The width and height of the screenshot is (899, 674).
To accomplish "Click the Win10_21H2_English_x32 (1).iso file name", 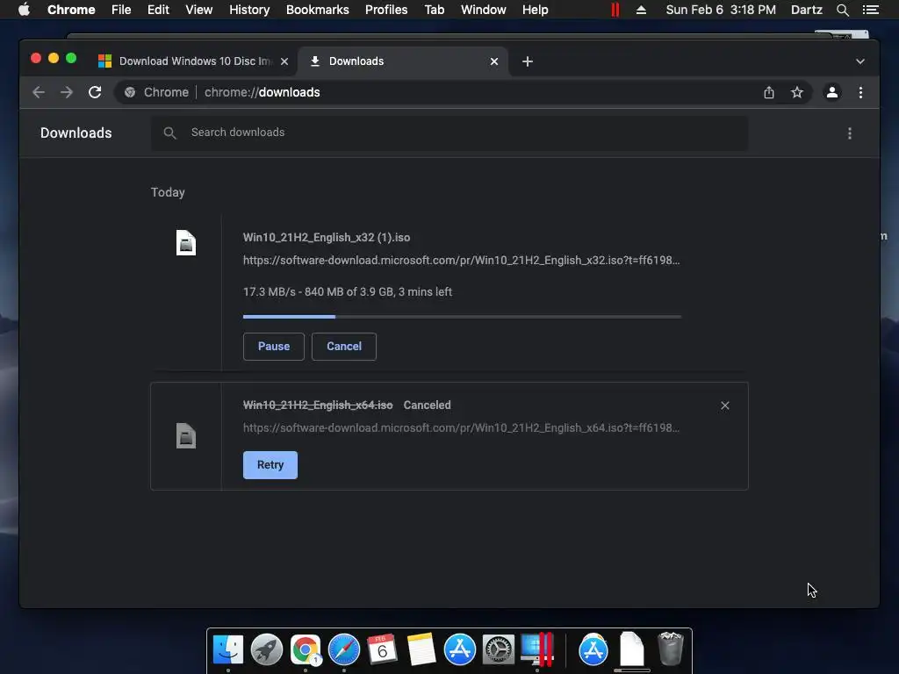I will pyautogui.click(x=327, y=237).
